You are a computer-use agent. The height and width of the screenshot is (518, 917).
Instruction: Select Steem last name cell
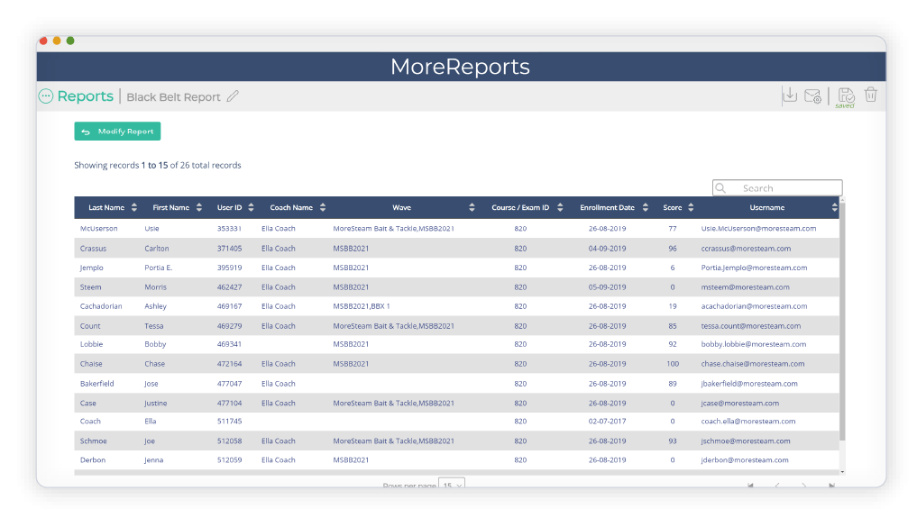click(x=91, y=287)
